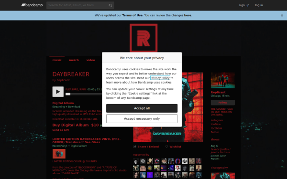Click Send as Gift
287x179 pixels.
point(61,130)
